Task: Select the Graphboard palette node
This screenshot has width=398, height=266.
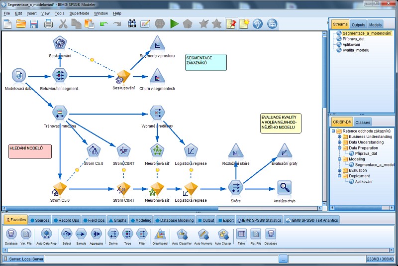Action: (x=160, y=234)
